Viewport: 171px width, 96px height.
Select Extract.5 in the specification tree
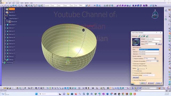[12, 41]
